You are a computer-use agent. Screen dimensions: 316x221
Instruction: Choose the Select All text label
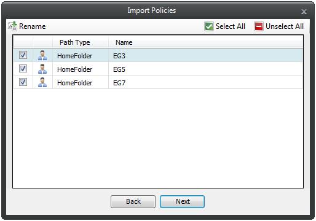[x=231, y=26]
